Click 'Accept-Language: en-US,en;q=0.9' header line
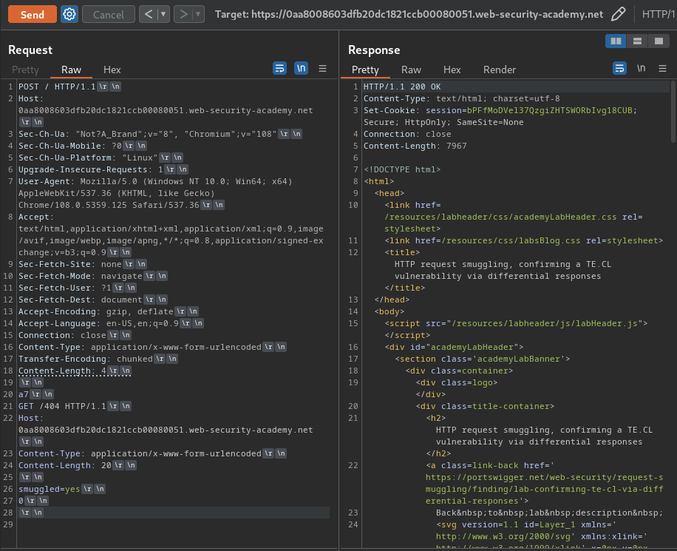Screen dimensions: 677x551 coord(98,322)
